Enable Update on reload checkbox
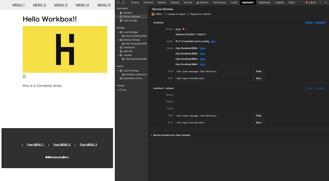The height and width of the screenshot is (181, 329). (165, 14)
